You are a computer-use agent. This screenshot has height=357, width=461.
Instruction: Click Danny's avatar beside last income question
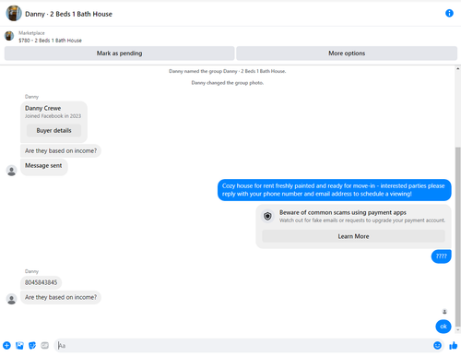[12, 299]
